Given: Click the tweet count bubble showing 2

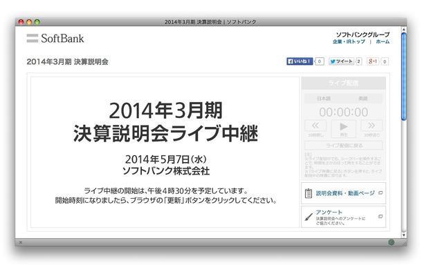Looking at the screenshot, I should click(358, 61).
